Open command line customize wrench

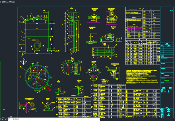click(6, 119)
